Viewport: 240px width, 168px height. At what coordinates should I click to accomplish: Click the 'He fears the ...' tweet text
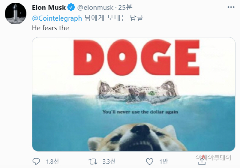[x=50, y=28]
